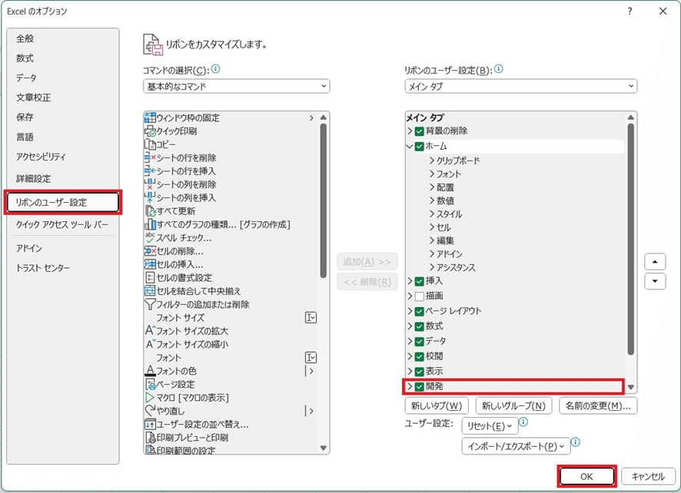This screenshot has width=681, height=493.
Task: Click the セルの挿入 icon
Action: (x=150, y=264)
